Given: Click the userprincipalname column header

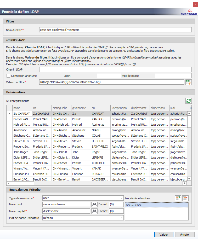Looking at the screenshot, I should coord(120,108).
